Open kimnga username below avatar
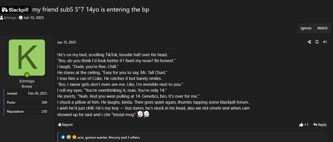The height and width of the screenshot is (142, 333). click(27, 81)
